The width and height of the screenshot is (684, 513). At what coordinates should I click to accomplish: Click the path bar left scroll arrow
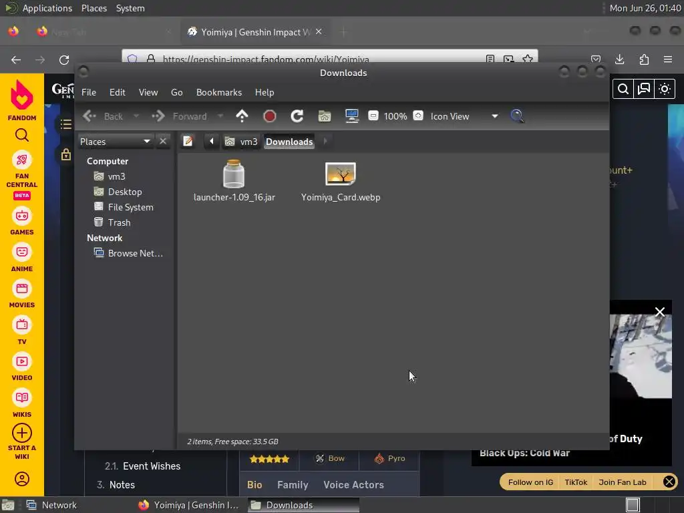click(x=212, y=142)
